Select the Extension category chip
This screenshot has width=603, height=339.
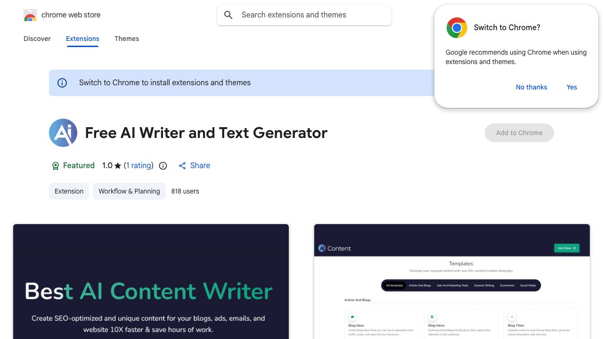tap(69, 191)
